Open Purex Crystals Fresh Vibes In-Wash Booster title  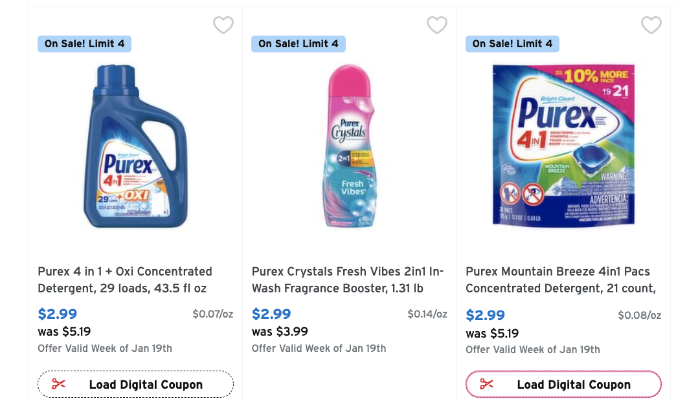347,279
